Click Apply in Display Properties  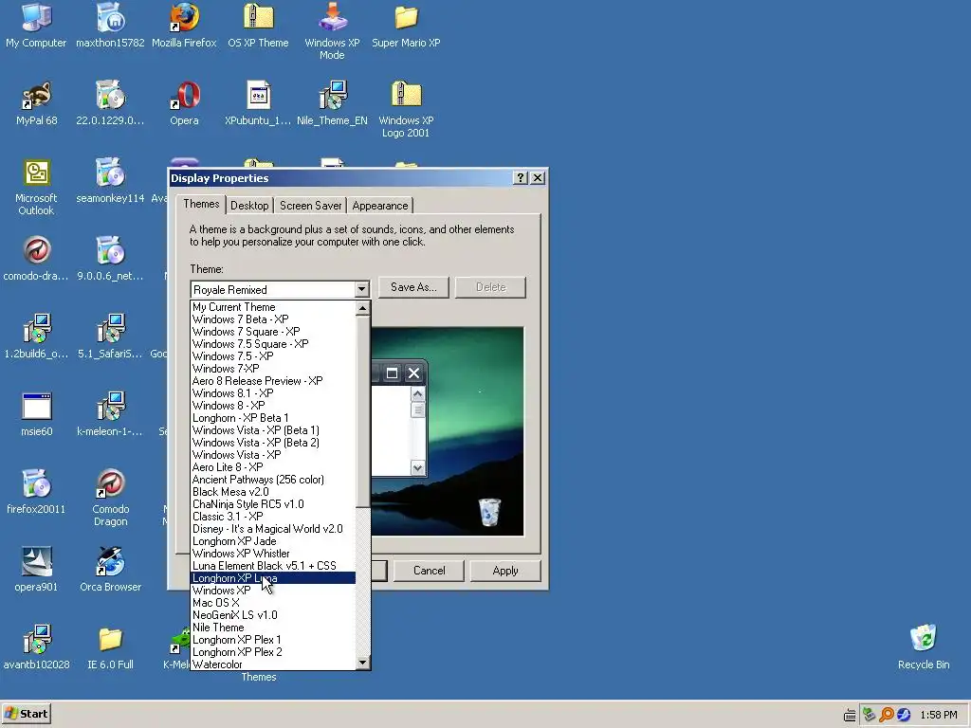pos(505,571)
